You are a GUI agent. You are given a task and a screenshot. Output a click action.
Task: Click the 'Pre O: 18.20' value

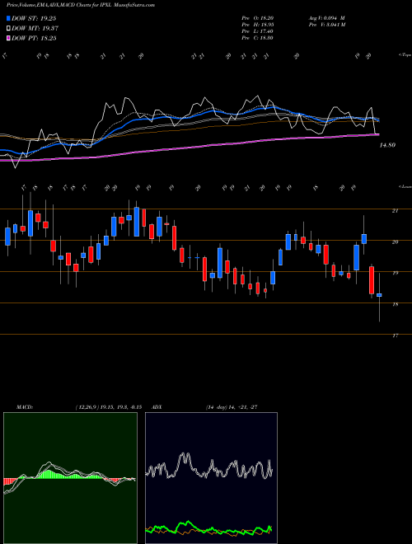tap(258, 17)
